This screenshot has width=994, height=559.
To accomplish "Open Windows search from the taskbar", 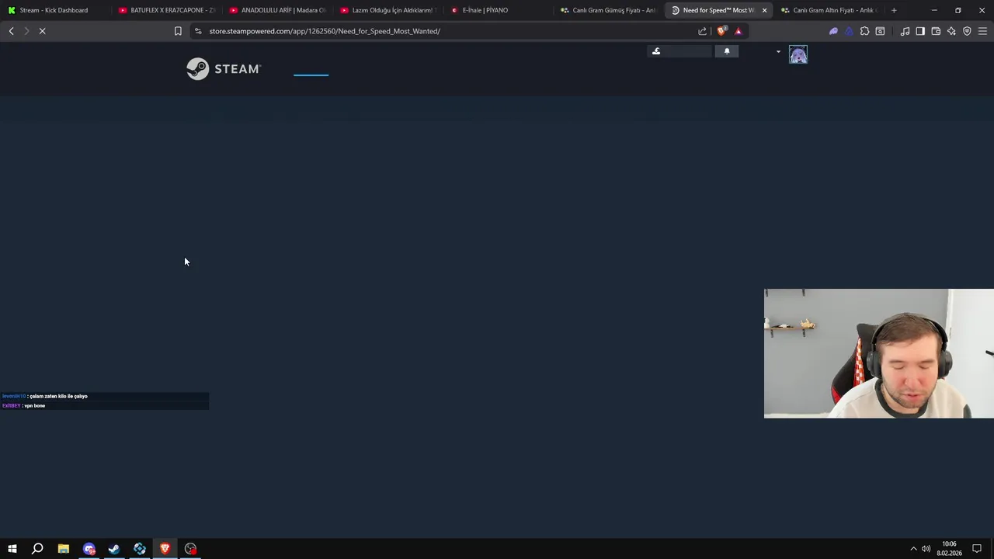I will pos(37,549).
